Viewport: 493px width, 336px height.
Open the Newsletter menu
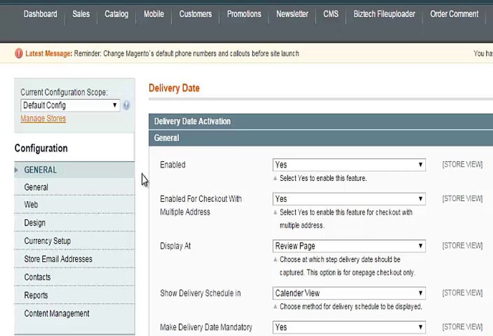[292, 14]
